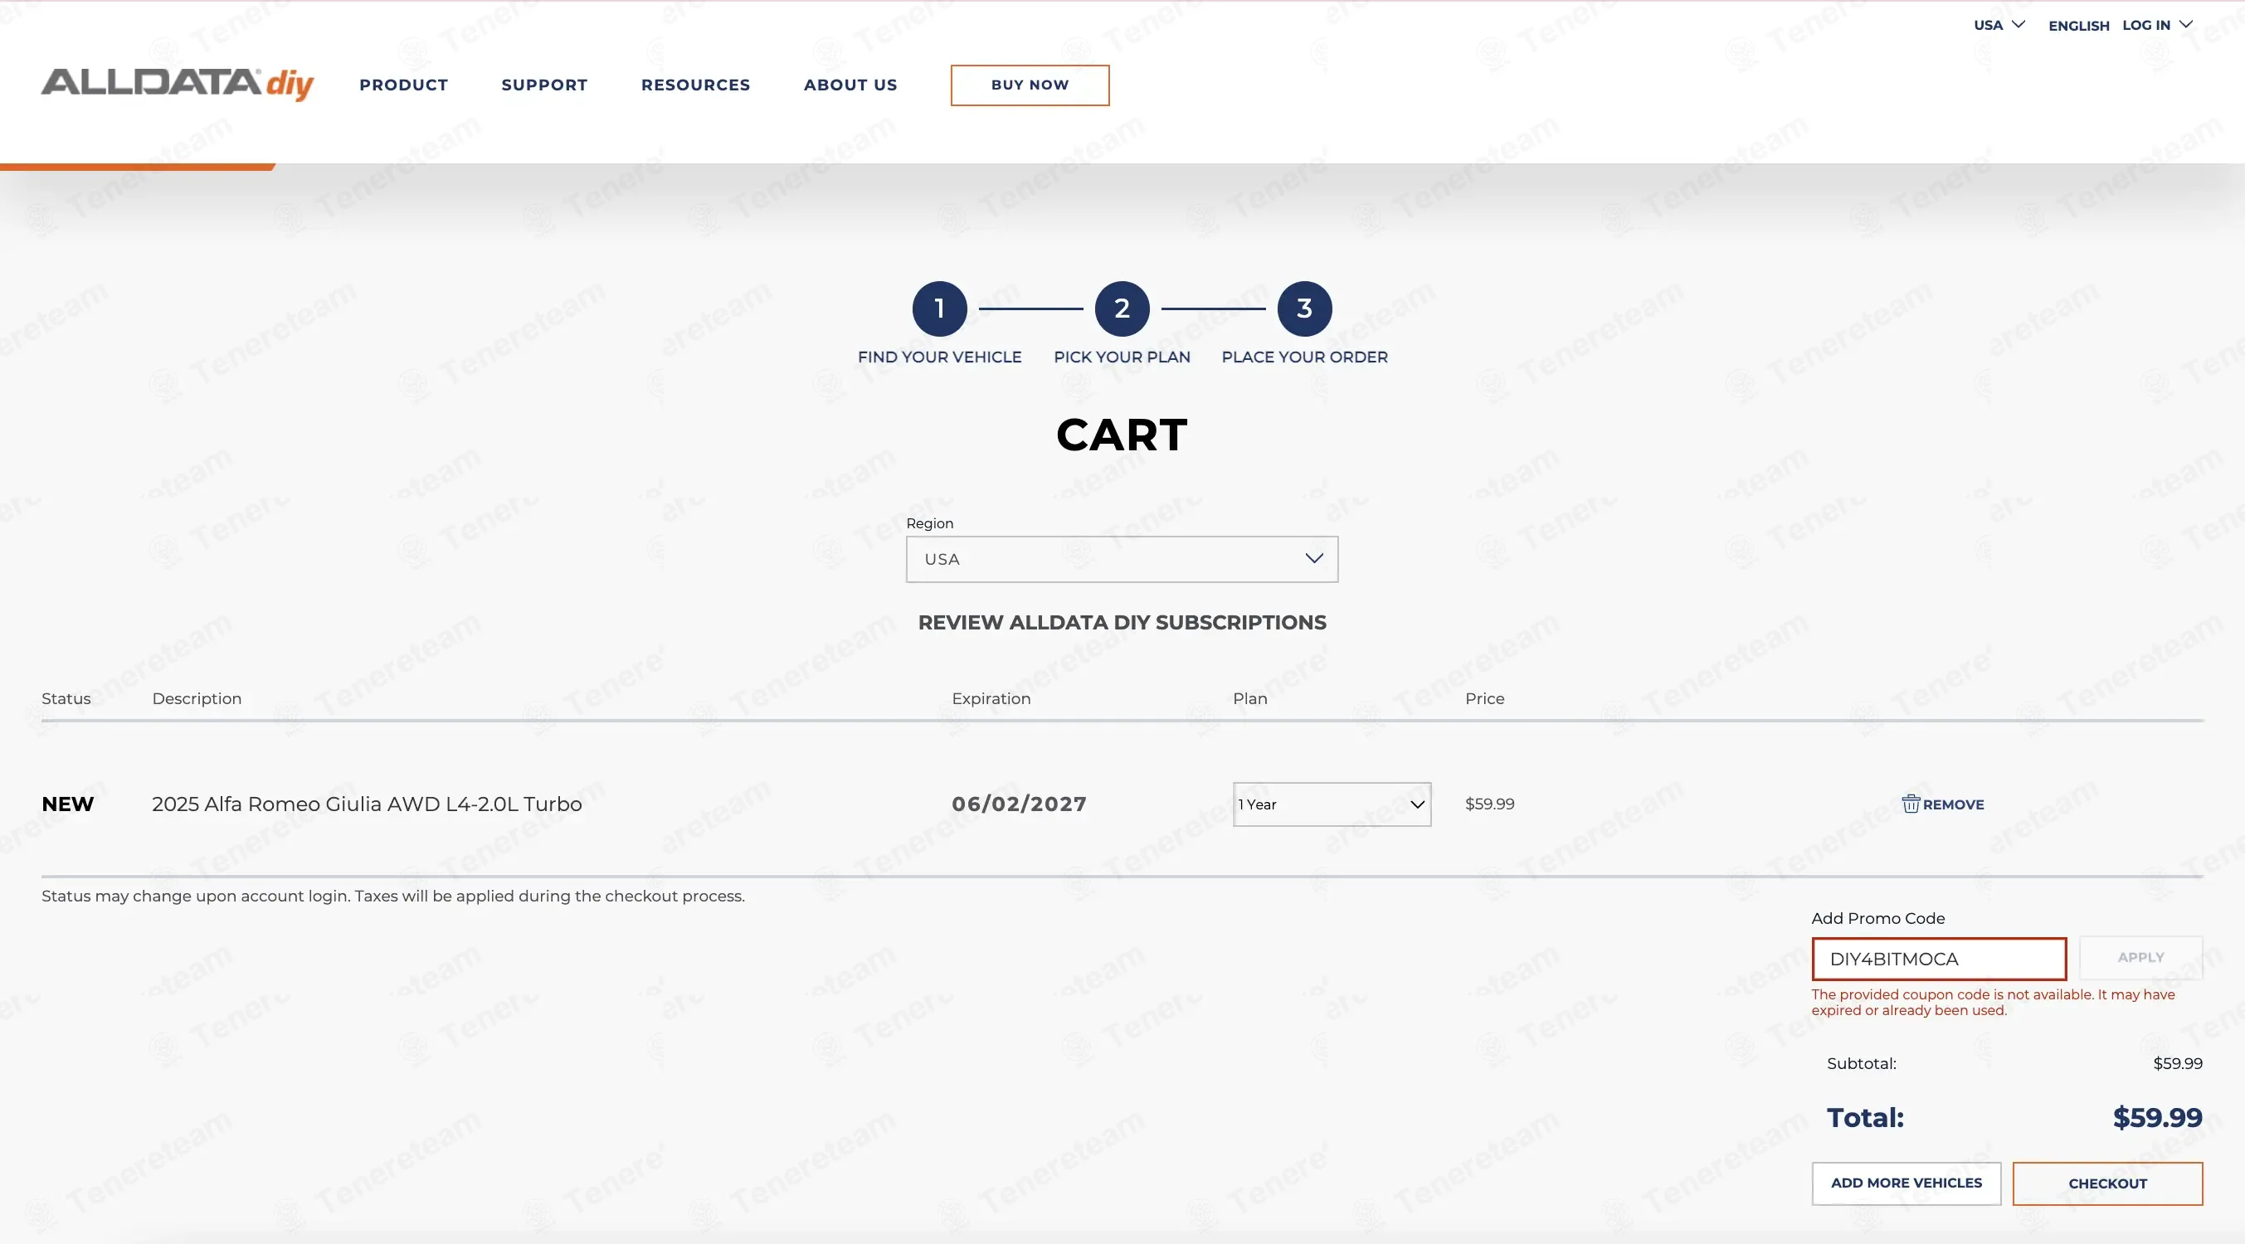
Task: Click the Price column header
Action: click(x=1485, y=698)
